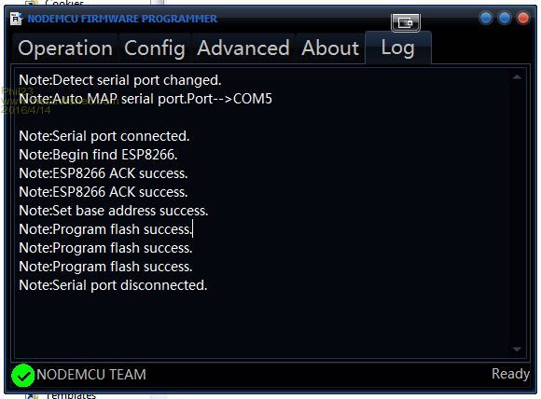
Task: Select the Log tab
Action: point(397,48)
